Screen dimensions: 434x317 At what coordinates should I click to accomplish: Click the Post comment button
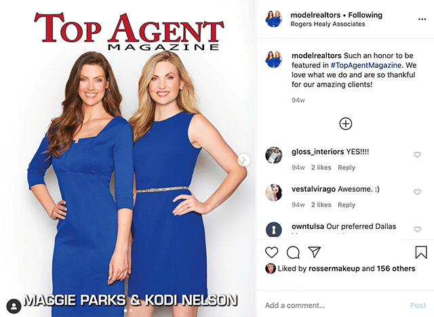pyautogui.click(x=418, y=305)
